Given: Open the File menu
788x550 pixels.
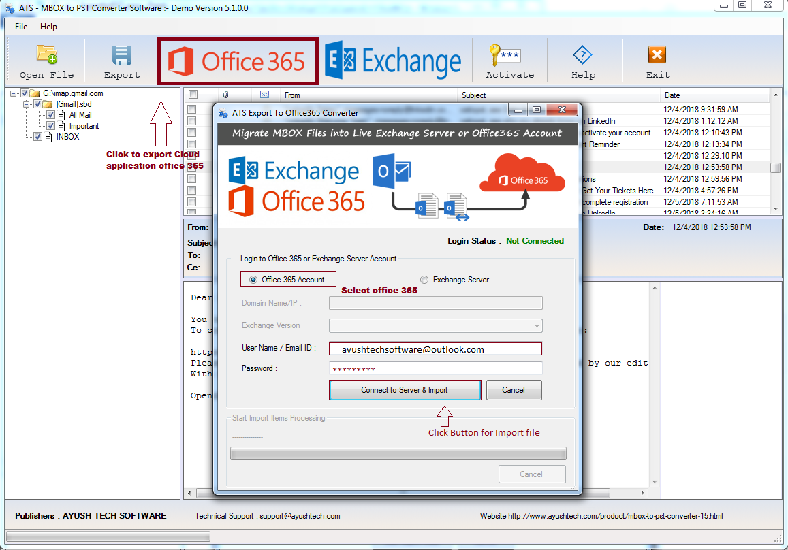Looking at the screenshot, I should [21, 27].
